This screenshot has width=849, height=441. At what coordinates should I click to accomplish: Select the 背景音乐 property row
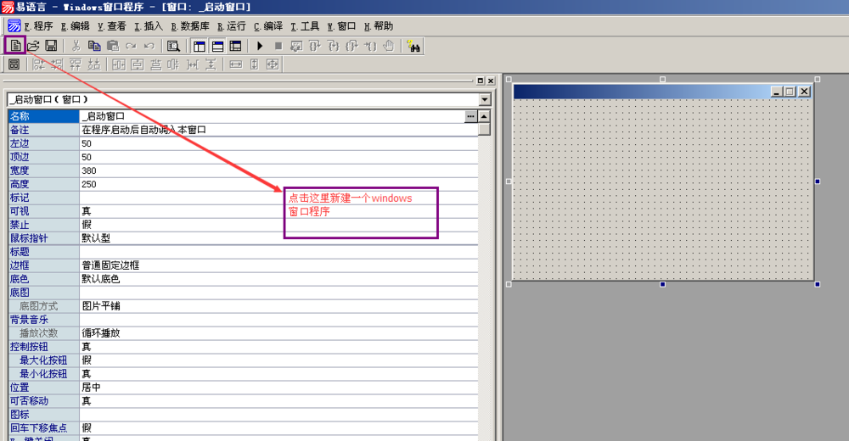click(x=243, y=320)
